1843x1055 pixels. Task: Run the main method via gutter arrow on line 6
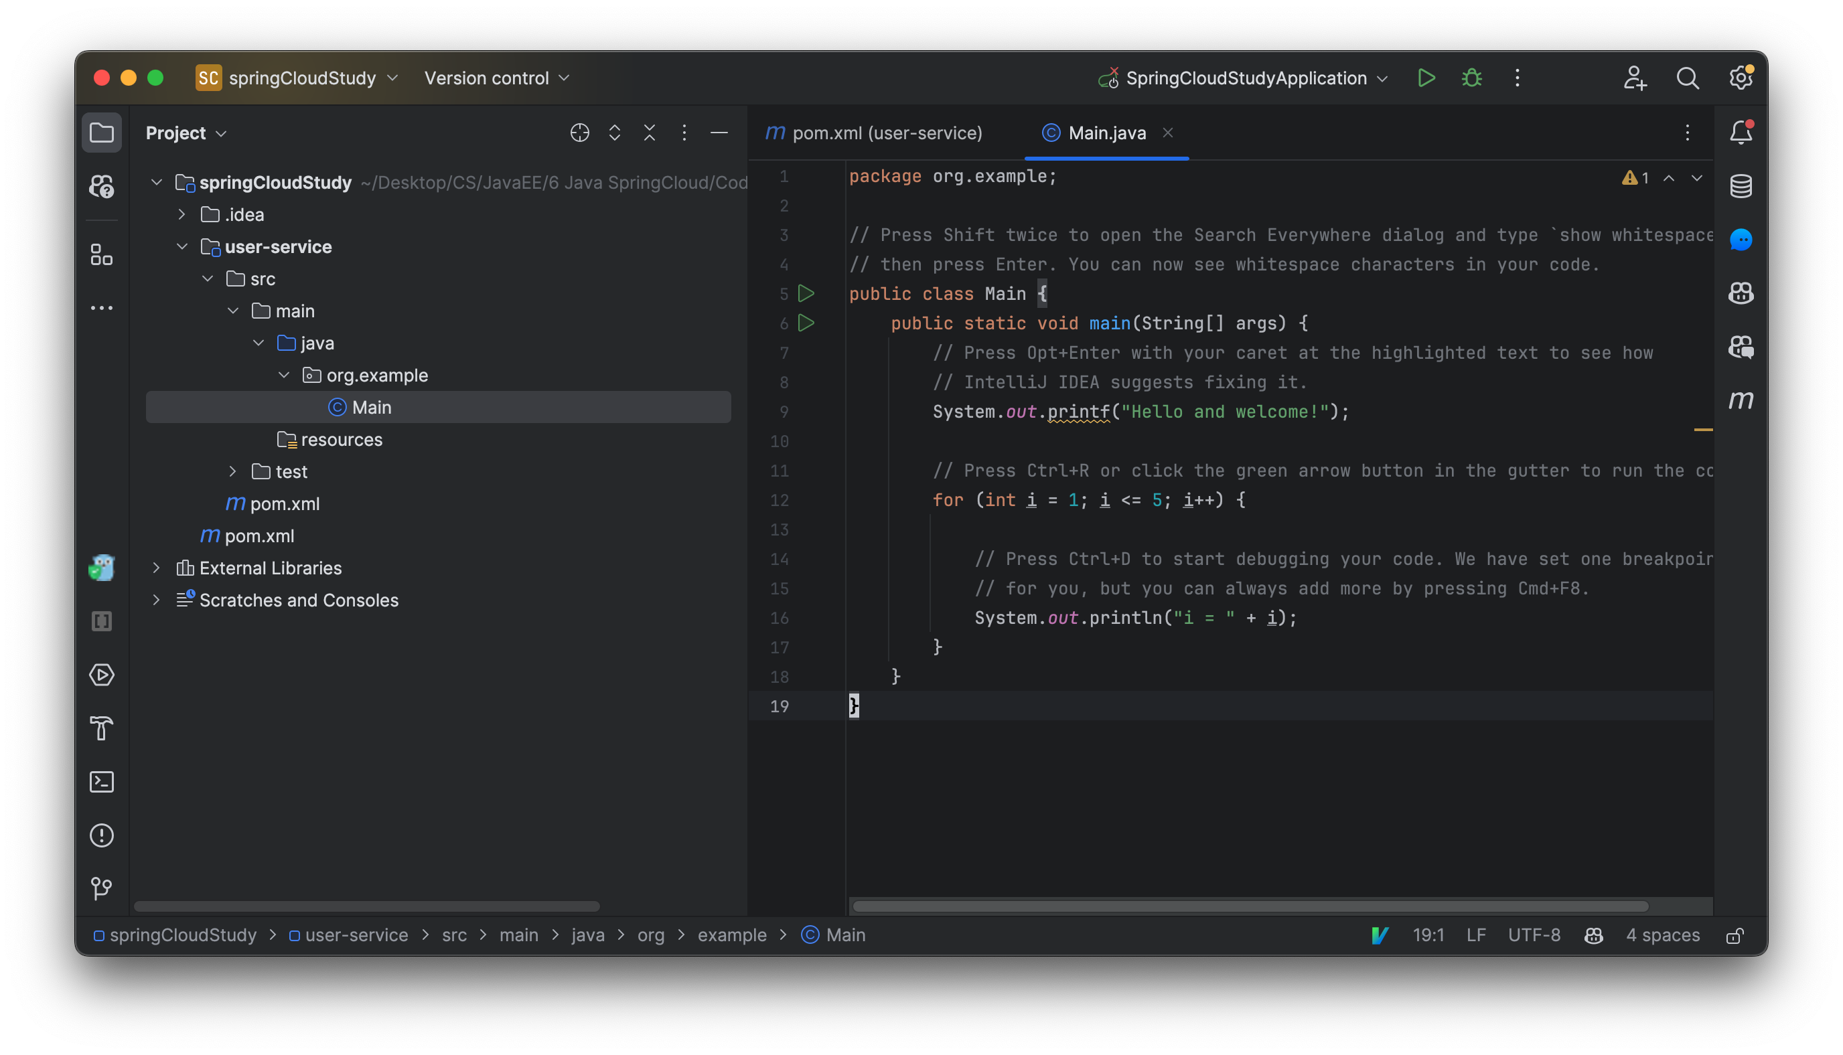(806, 323)
